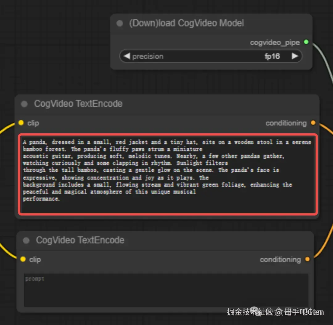Click the upper node's clip input connector
The height and width of the screenshot is (325, 333).
(21, 122)
